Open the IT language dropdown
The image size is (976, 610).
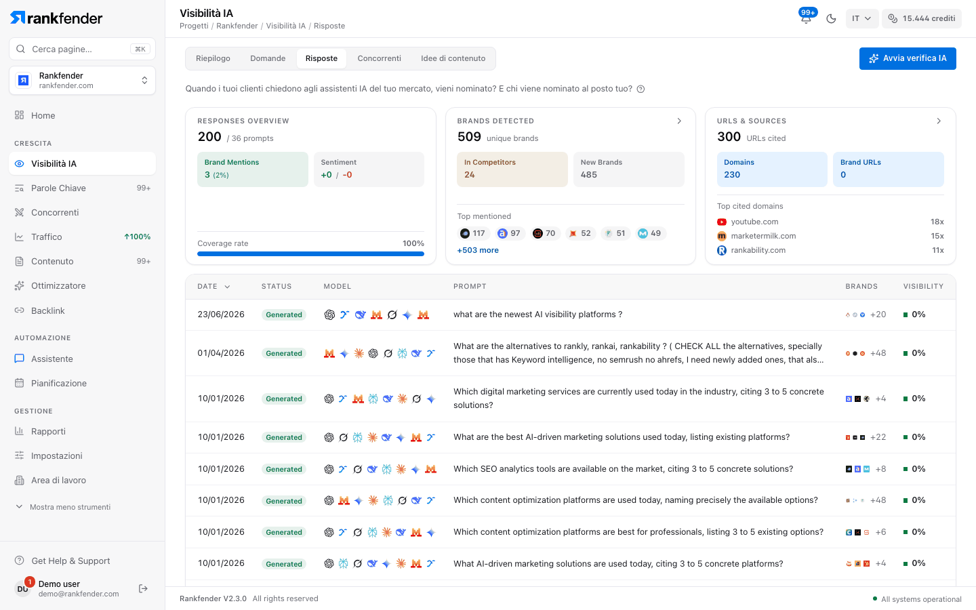(862, 18)
